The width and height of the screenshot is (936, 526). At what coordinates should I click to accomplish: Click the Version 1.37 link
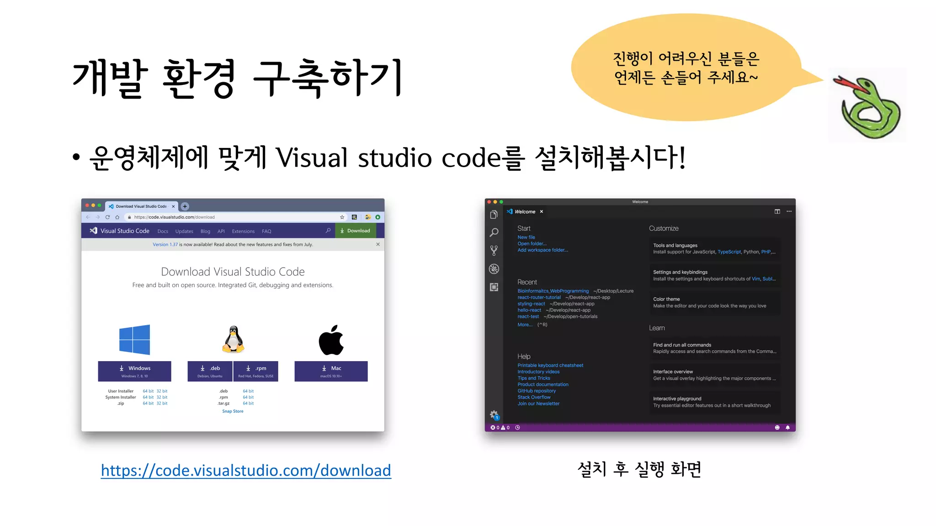tap(165, 244)
